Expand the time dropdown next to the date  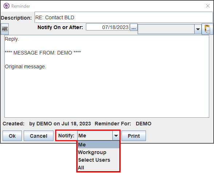[x=198, y=29]
